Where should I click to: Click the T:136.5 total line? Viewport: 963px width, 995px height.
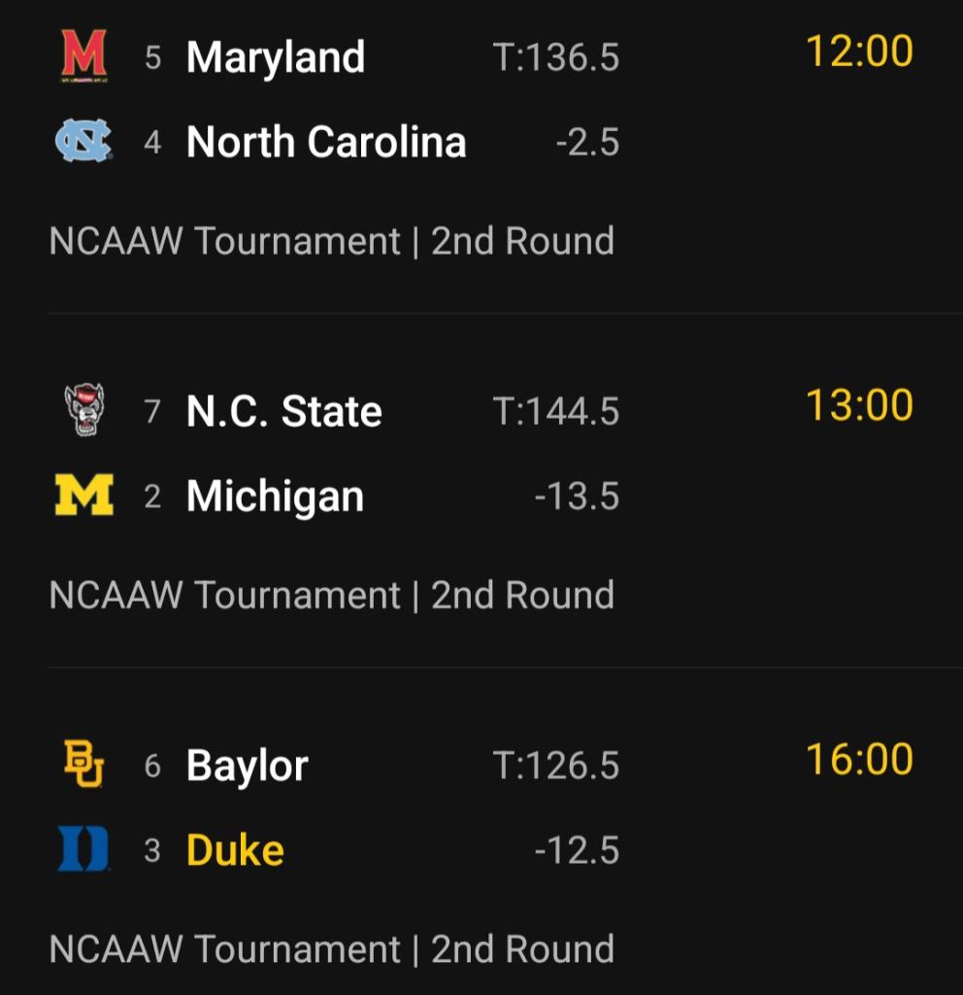(555, 57)
